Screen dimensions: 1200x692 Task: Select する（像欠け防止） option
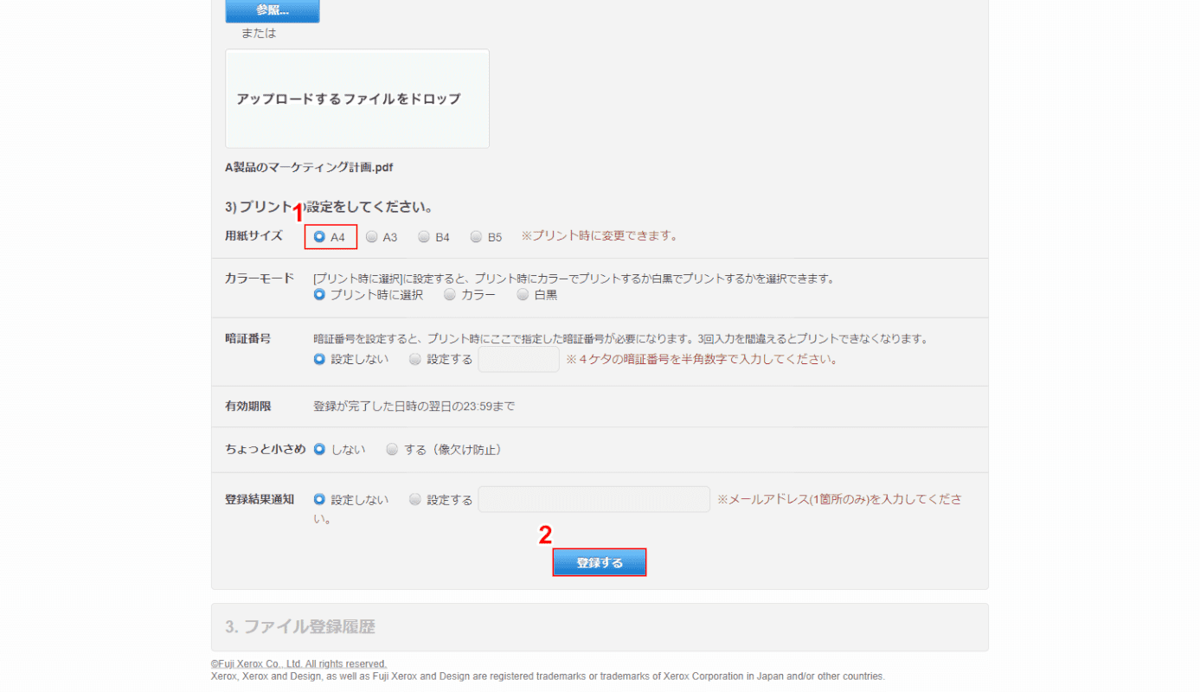point(393,449)
